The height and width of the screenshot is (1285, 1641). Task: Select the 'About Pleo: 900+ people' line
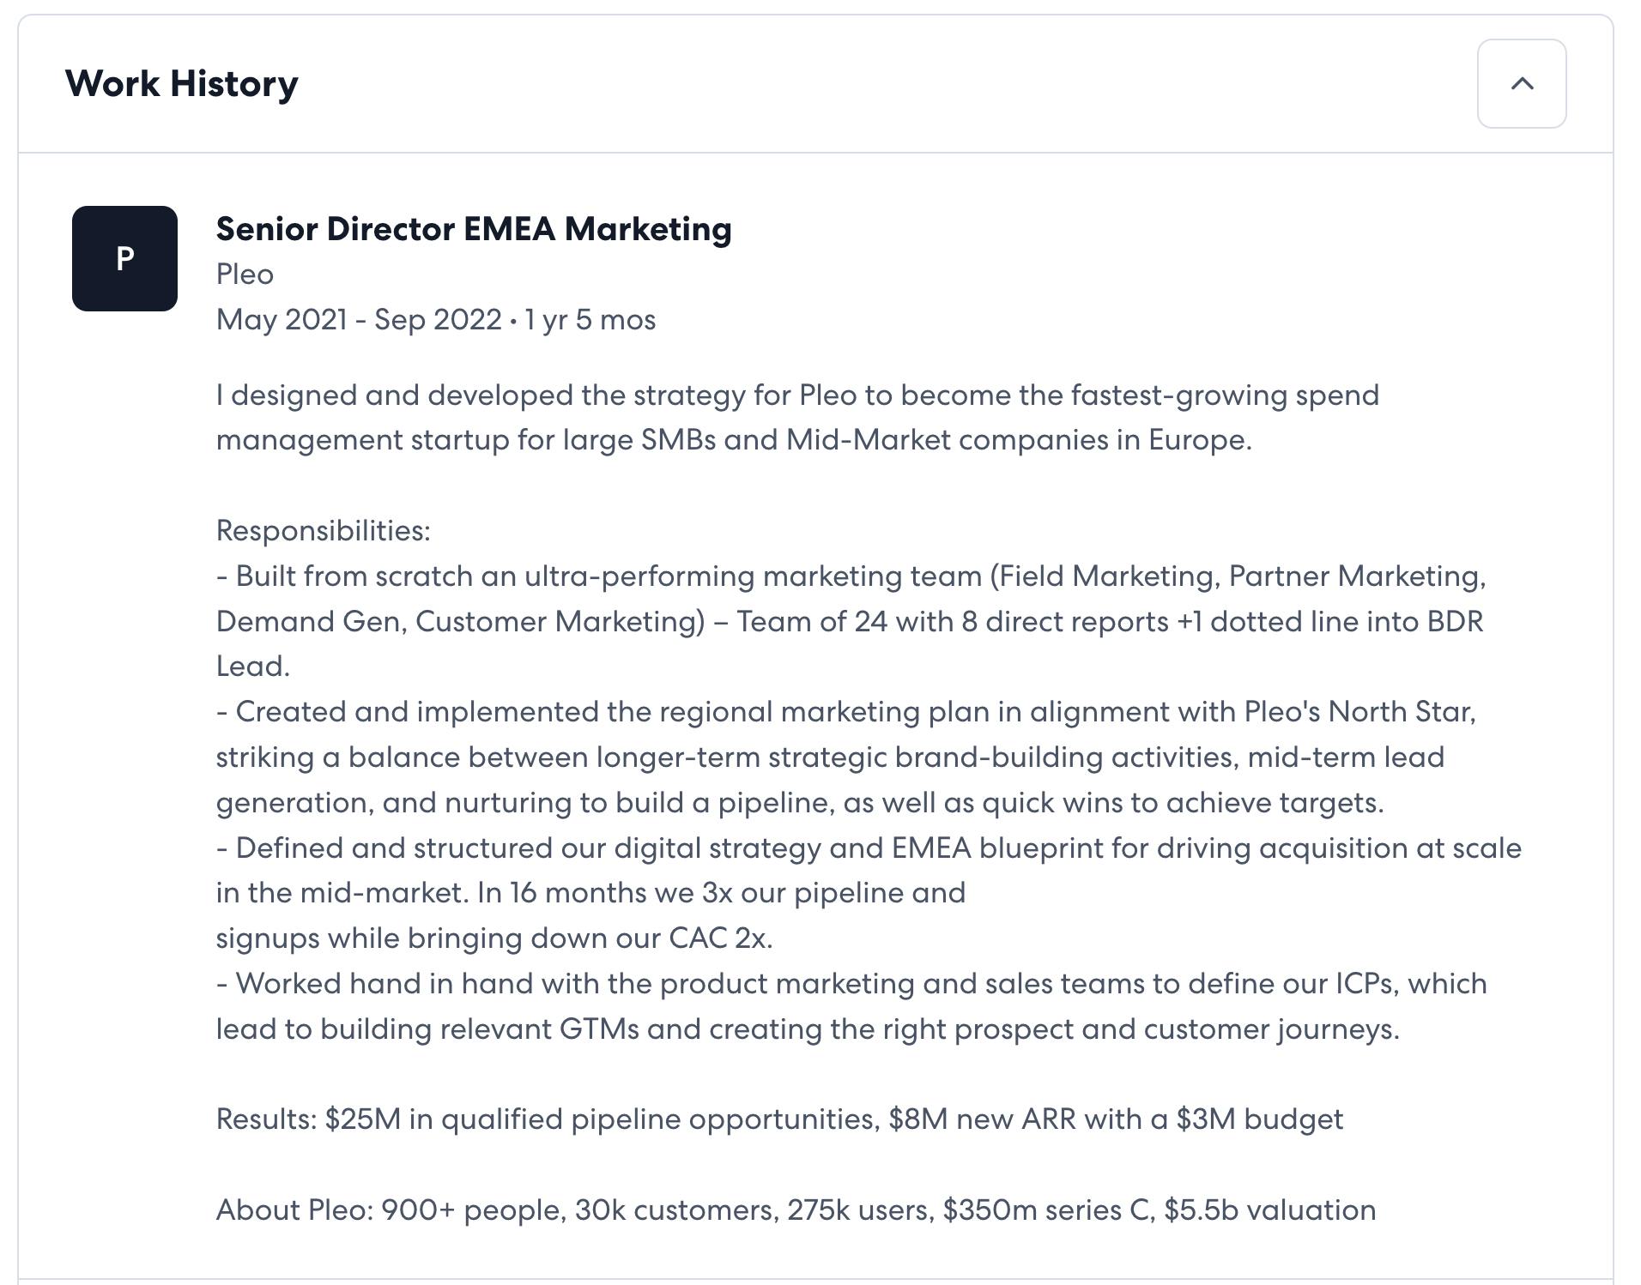tap(796, 1210)
